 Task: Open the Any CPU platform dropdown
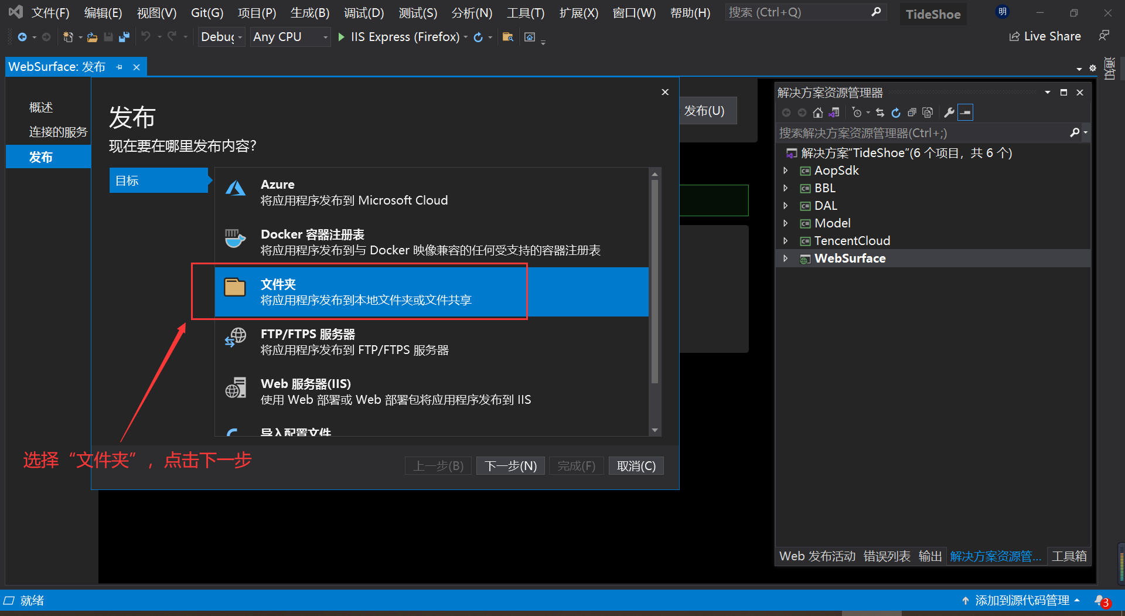291,37
